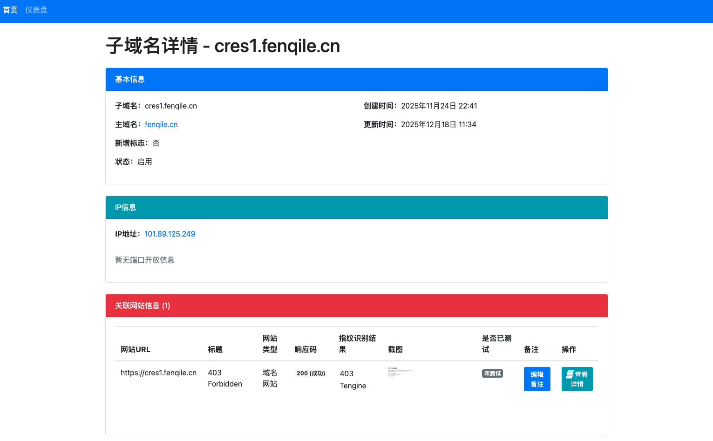Click the 未测试 status badge
Viewport: 713px width, 441px height.
[x=492, y=373]
